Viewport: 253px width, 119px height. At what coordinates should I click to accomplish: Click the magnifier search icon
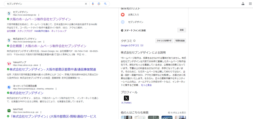pos(105,4)
